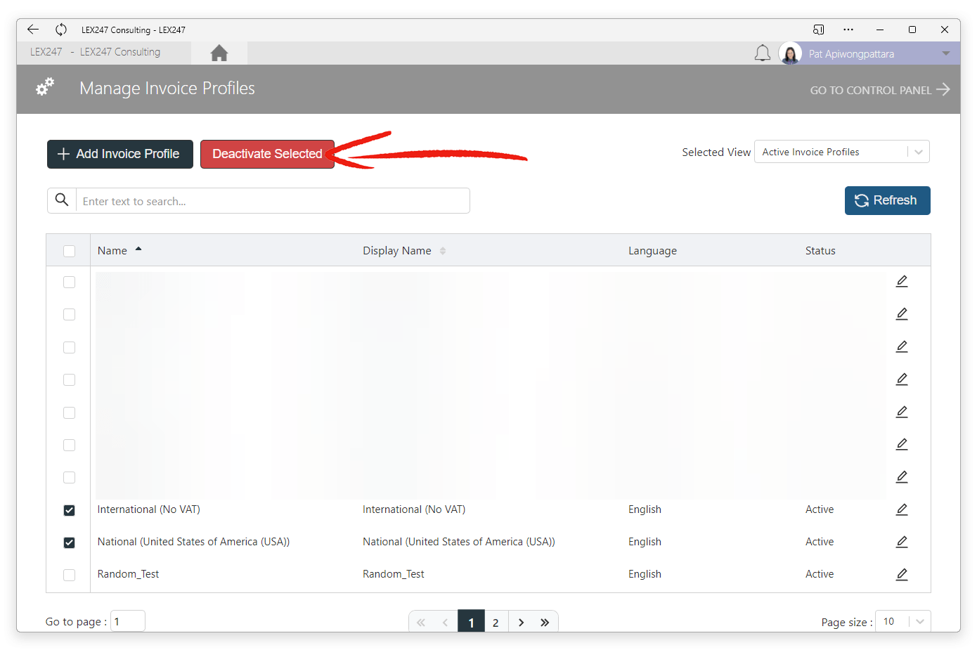This screenshot has width=977, height=650.
Task: Click the gears icon next to Manage Invoice Profiles
Action: click(x=44, y=86)
